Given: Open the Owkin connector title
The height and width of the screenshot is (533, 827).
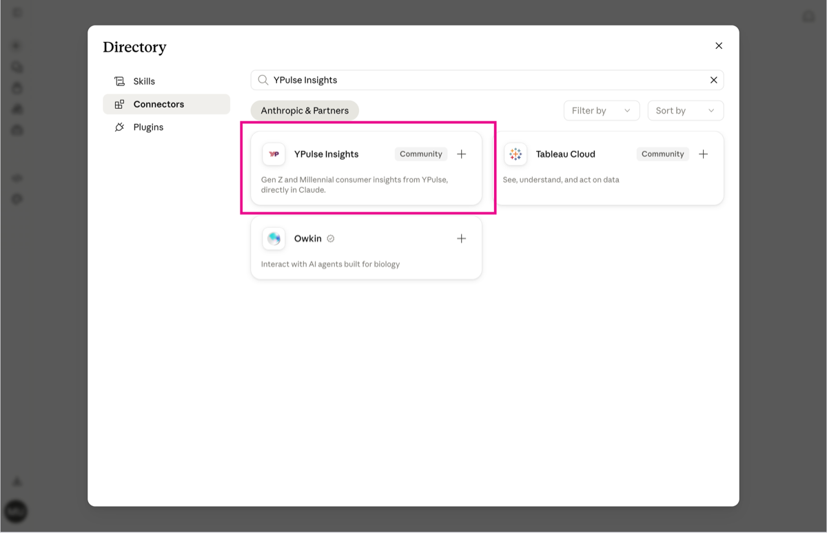Looking at the screenshot, I should pos(308,238).
